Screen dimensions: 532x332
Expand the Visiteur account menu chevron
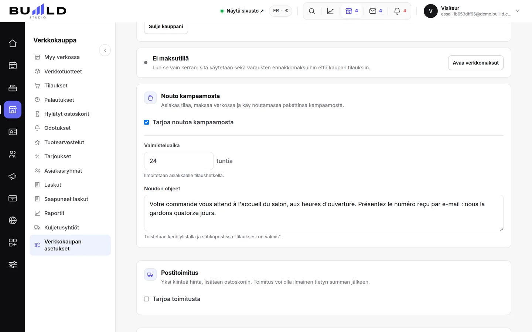518,11
